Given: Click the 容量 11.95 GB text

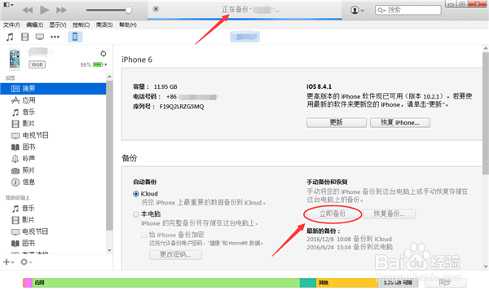Looking at the screenshot, I should pyautogui.click(x=156, y=86).
